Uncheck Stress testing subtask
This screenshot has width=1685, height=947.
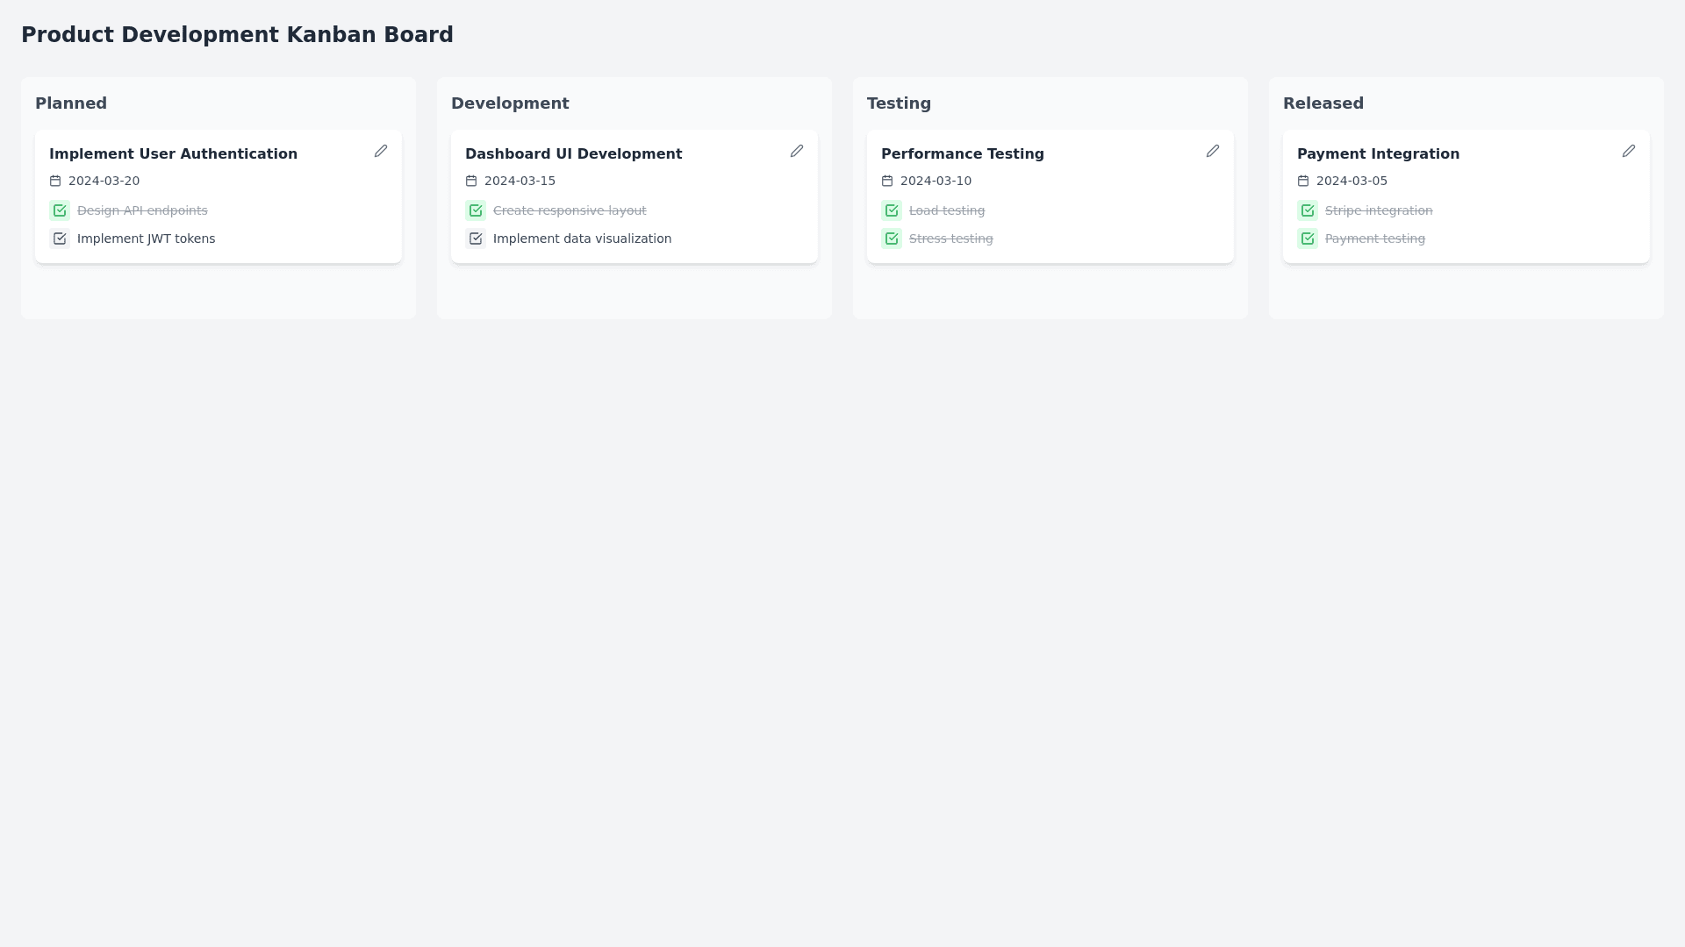tap(892, 239)
